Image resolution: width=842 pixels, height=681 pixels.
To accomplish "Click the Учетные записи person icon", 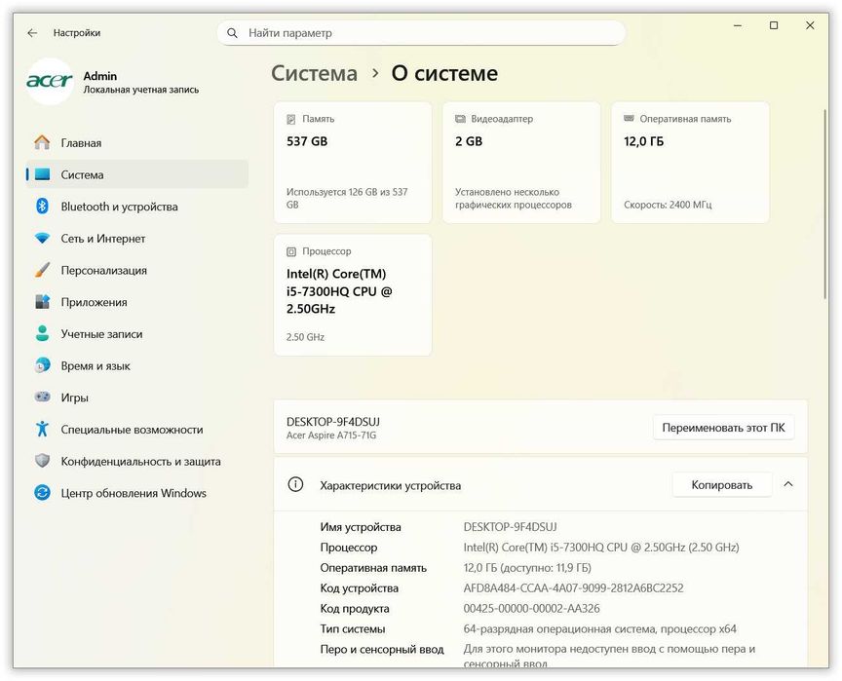I will coord(42,333).
